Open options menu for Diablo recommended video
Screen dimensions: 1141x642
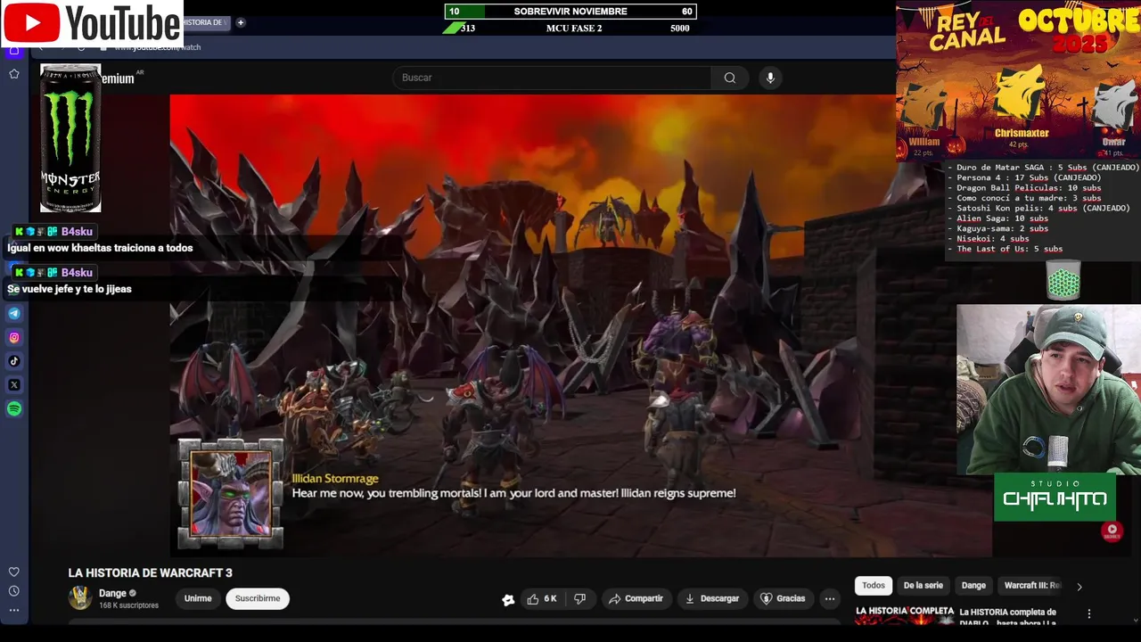(x=1088, y=613)
